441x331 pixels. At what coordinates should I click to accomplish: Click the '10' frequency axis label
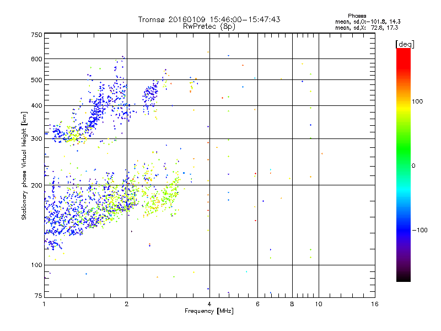[319, 304]
